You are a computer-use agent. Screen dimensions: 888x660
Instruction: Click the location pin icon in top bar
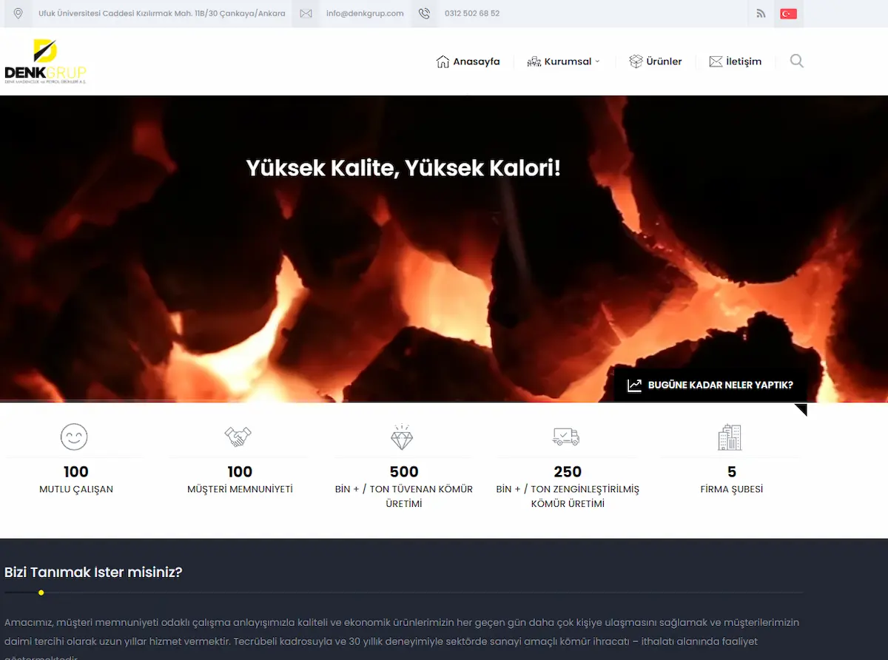click(18, 13)
